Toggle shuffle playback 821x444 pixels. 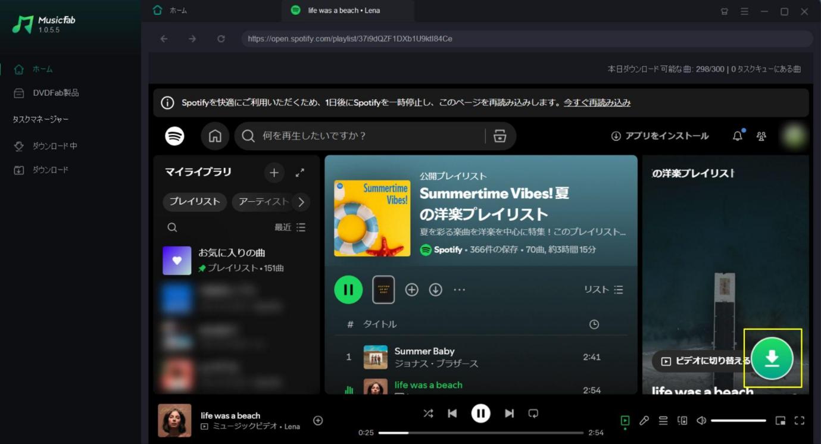click(x=428, y=413)
